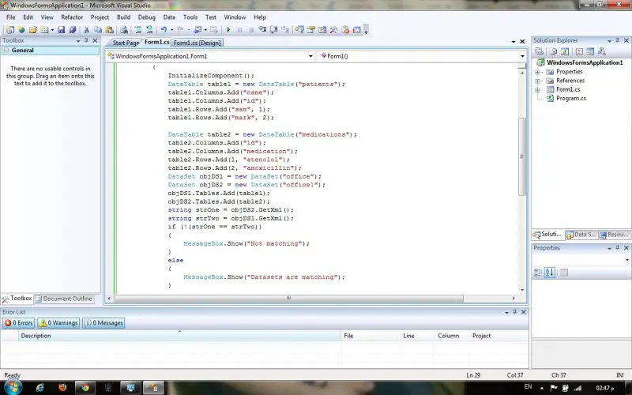Click View Designer in Solution Explorer toolbar
Screen dimensions: 632x395
(x=590, y=51)
